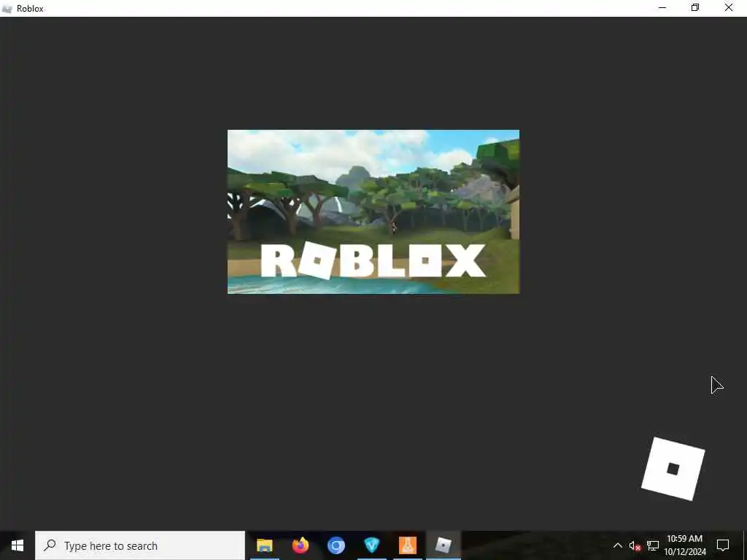
Task: Minimize the Roblox window
Action: coord(662,8)
